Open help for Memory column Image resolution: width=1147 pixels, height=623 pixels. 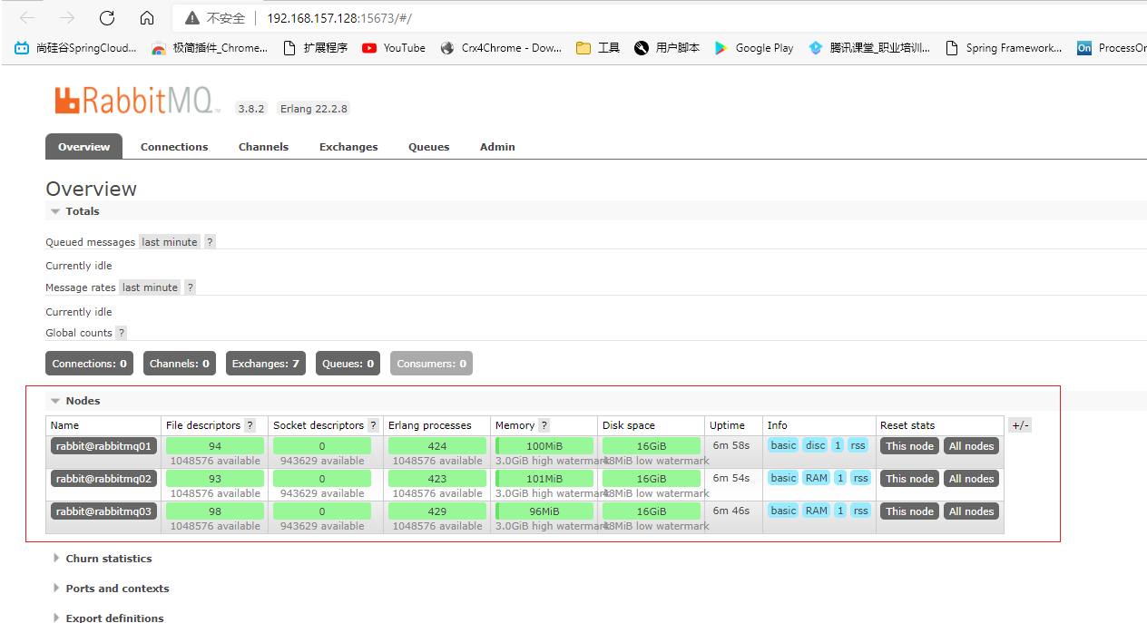pyautogui.click(x=544, y=425)
